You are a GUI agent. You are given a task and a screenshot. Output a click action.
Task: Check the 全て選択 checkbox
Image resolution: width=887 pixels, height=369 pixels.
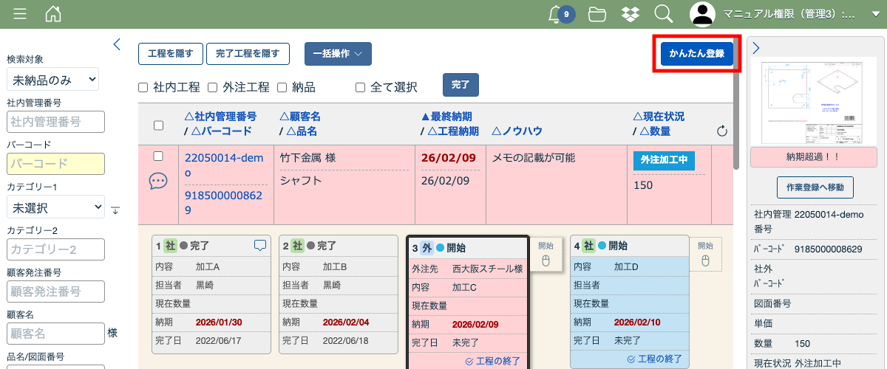[x=361, y=87]
